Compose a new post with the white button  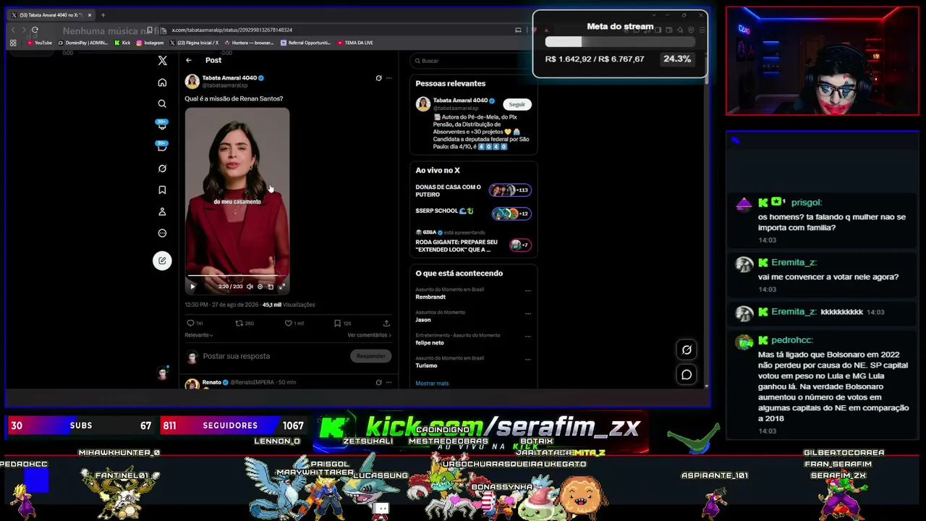tap(162, 260)
